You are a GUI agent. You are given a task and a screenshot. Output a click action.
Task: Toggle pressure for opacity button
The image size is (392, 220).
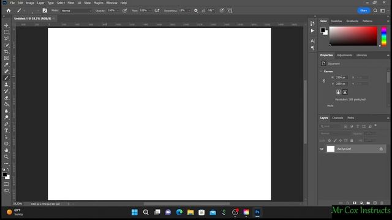pyautogui.click(x=125, y=10)
